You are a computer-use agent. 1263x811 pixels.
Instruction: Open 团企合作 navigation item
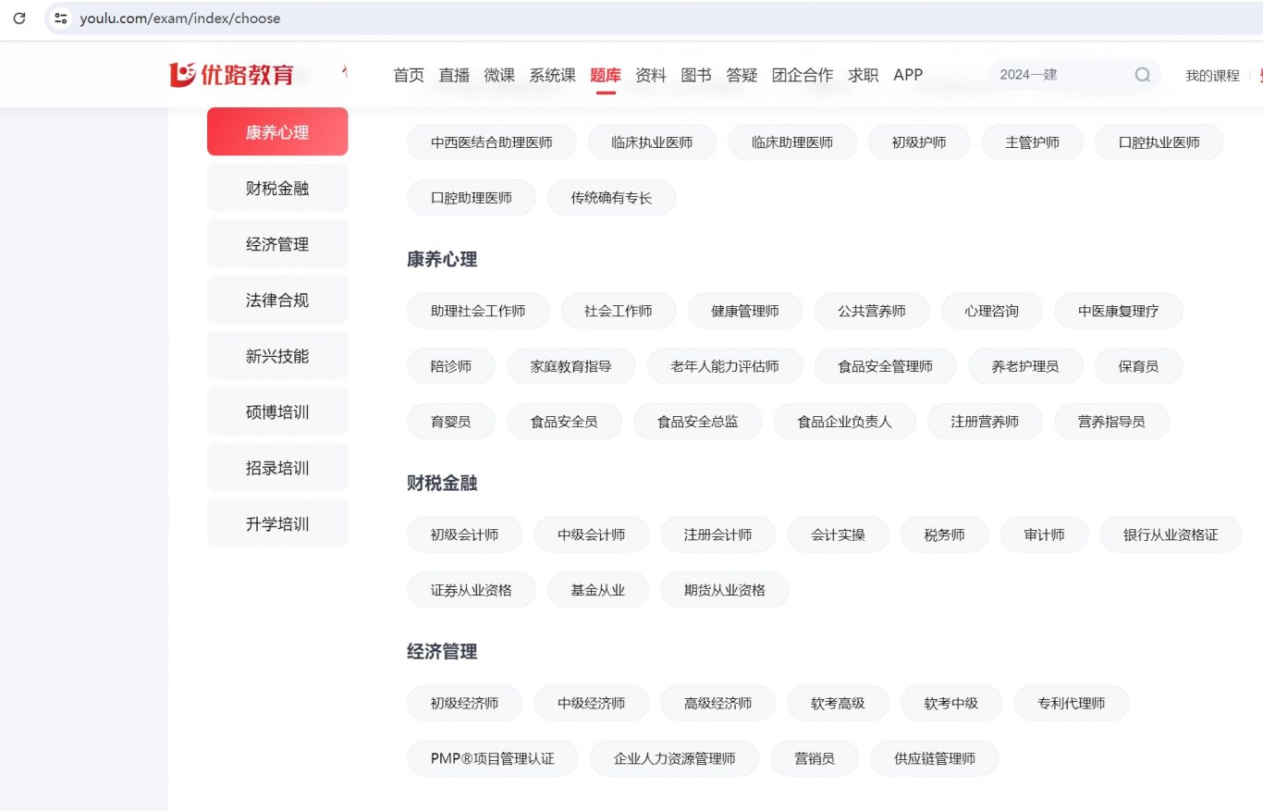click(803, 75)
